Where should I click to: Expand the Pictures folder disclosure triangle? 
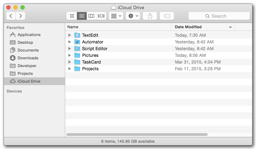[x=69, y=55]
